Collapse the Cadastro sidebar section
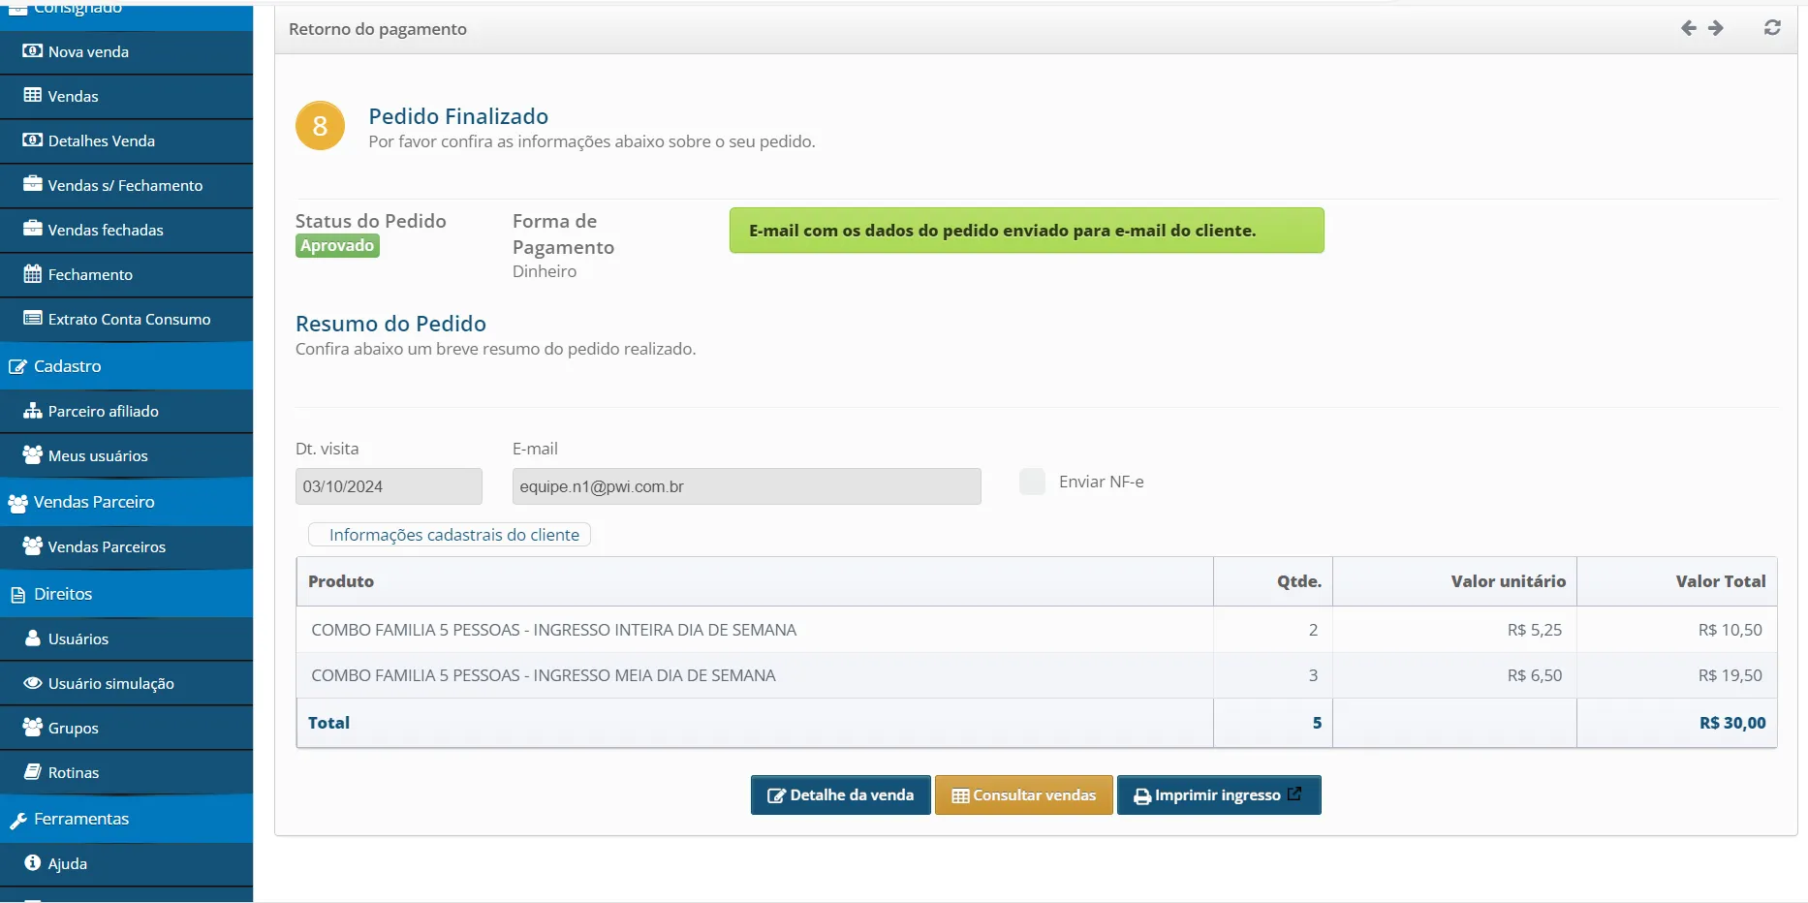Screen dimensions: 1808x903 coord(68,366)
